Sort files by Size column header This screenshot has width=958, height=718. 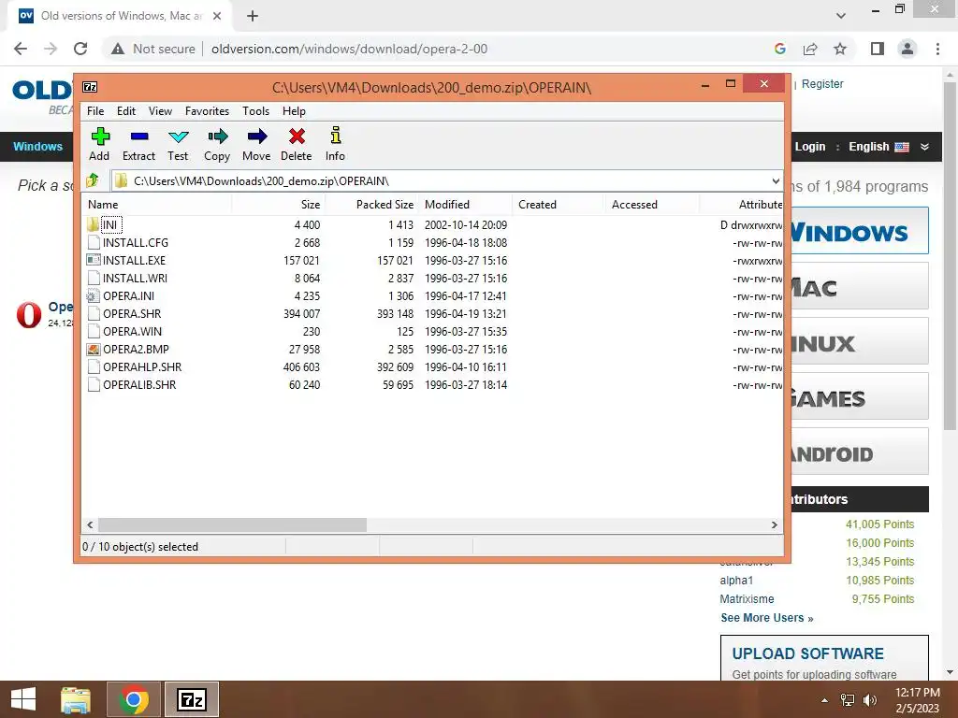coord(278,205)
